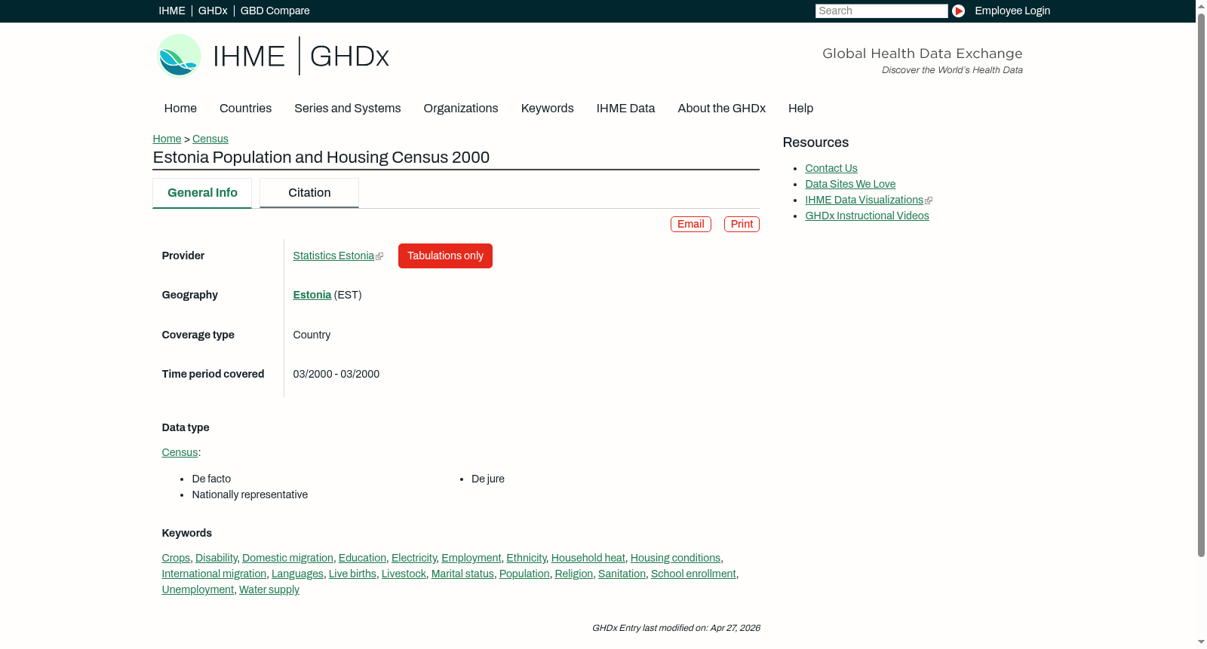Open Water supply keyword link
The height and width of the screenshot is (649, 1207).
[269, 589]
